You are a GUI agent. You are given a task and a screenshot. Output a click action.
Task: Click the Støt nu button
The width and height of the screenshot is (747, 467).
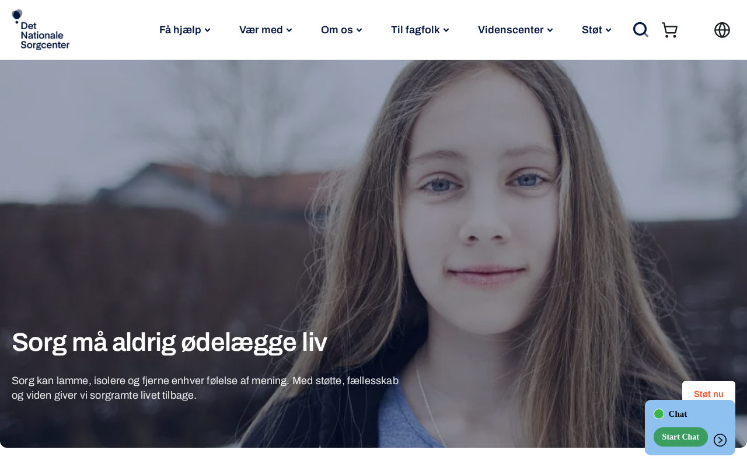pos(708,393)
